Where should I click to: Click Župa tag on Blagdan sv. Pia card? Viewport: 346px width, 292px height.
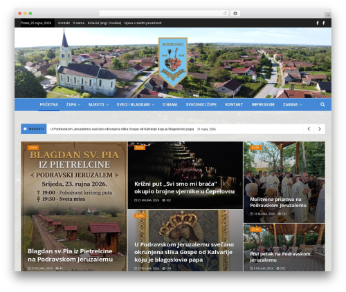pyautogui.click(x=33, y=148)
